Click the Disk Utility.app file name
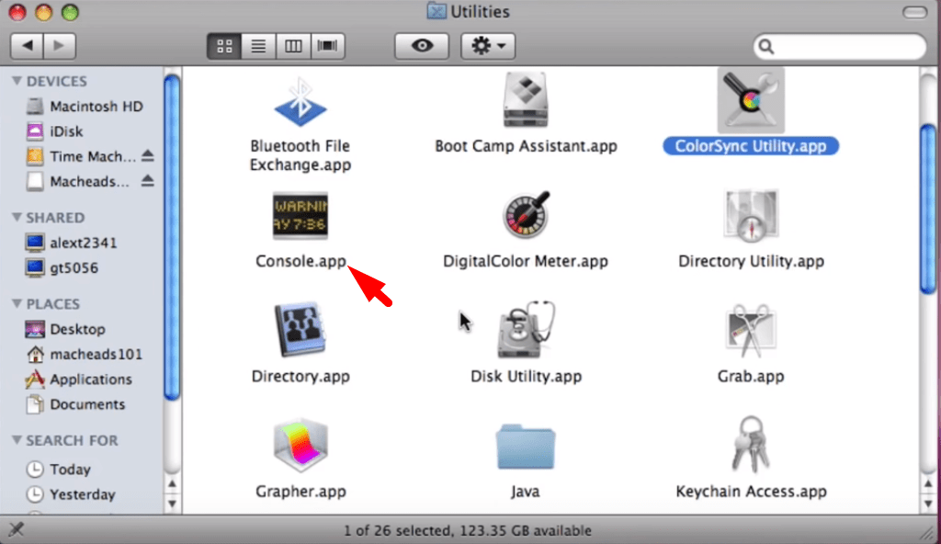 pos(527,377)
